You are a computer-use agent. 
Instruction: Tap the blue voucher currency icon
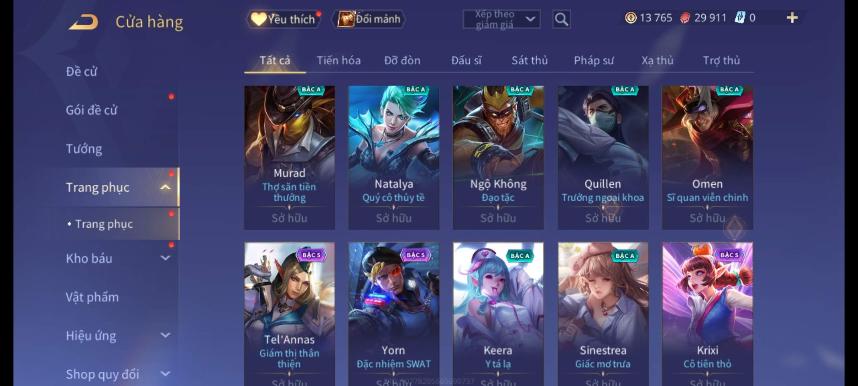(739, 18)
